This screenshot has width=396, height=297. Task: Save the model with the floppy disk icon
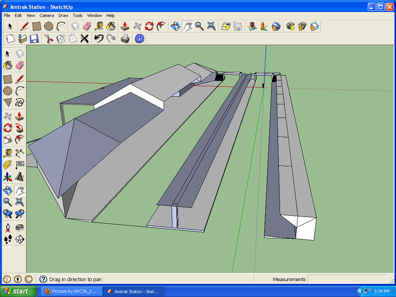tap(34, 39)
